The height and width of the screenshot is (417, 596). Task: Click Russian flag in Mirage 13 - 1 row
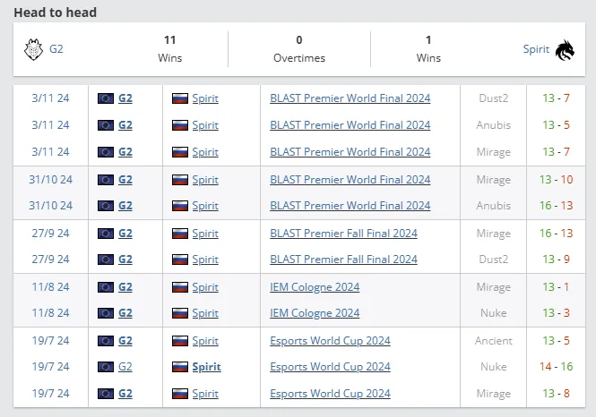(x=180, y=287)
